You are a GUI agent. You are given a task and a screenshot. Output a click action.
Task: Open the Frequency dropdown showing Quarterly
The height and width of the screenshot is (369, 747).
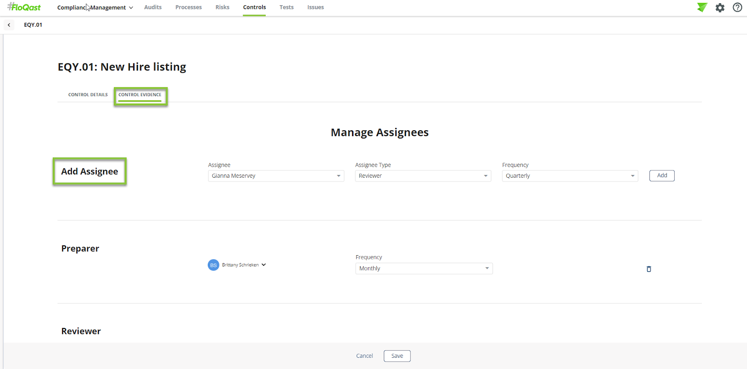570,176
